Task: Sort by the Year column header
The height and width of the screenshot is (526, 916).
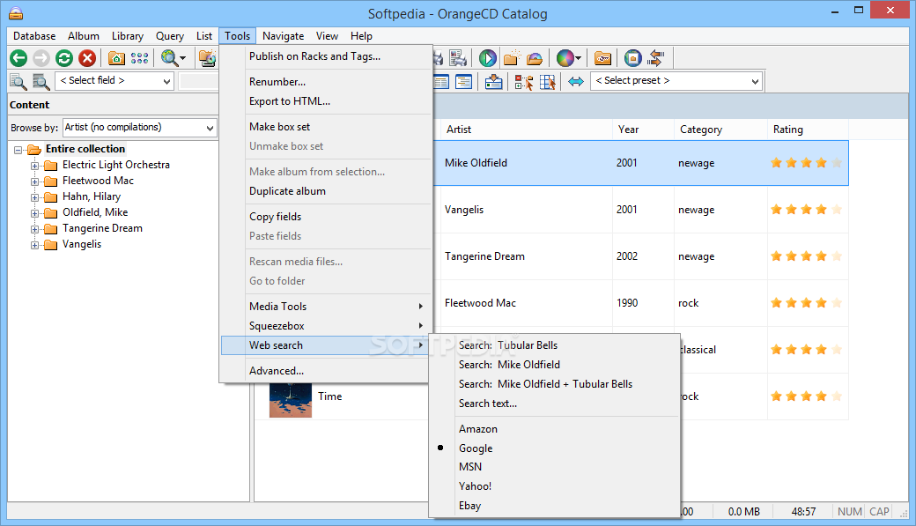Action: 643,130
